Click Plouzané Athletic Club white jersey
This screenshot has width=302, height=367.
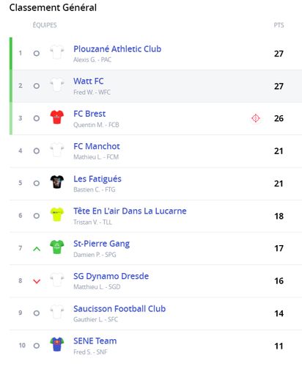click(x=57, y=52)
